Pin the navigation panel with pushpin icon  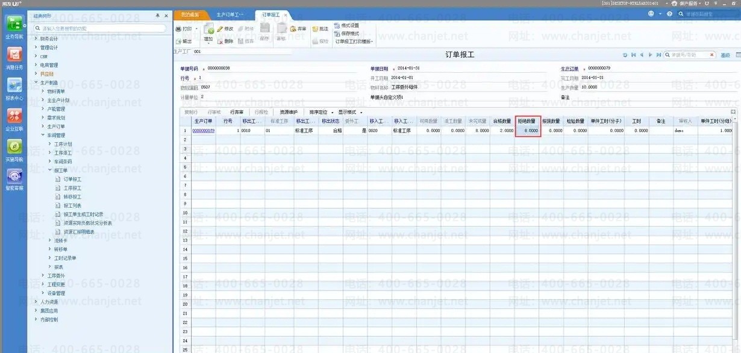tap(158, 15)
